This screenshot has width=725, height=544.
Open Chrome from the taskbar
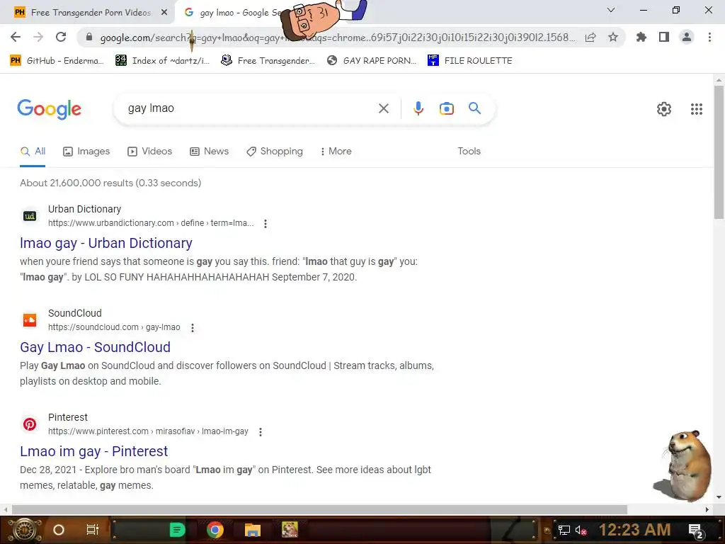215,530
